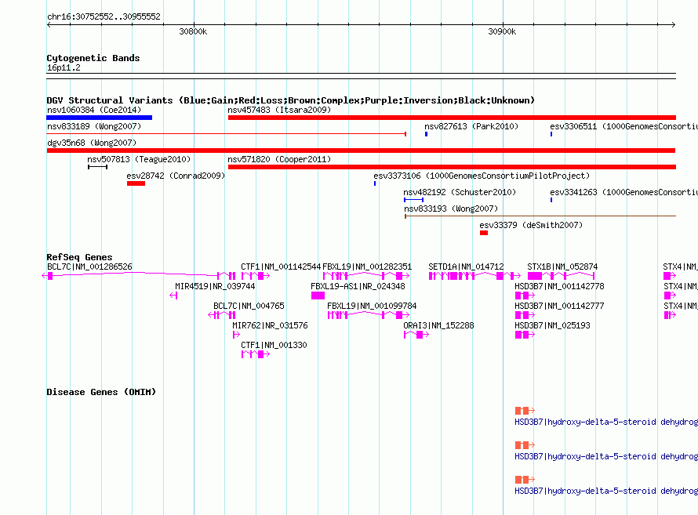Open the SETD1A|NM_014712 gene label
698x515 pixels.
pyautogui.click(x=466, y=267)
